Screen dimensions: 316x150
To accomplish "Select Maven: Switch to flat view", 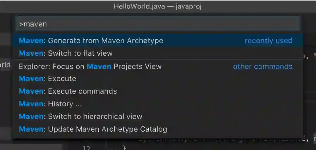I will tap(158, 53).
